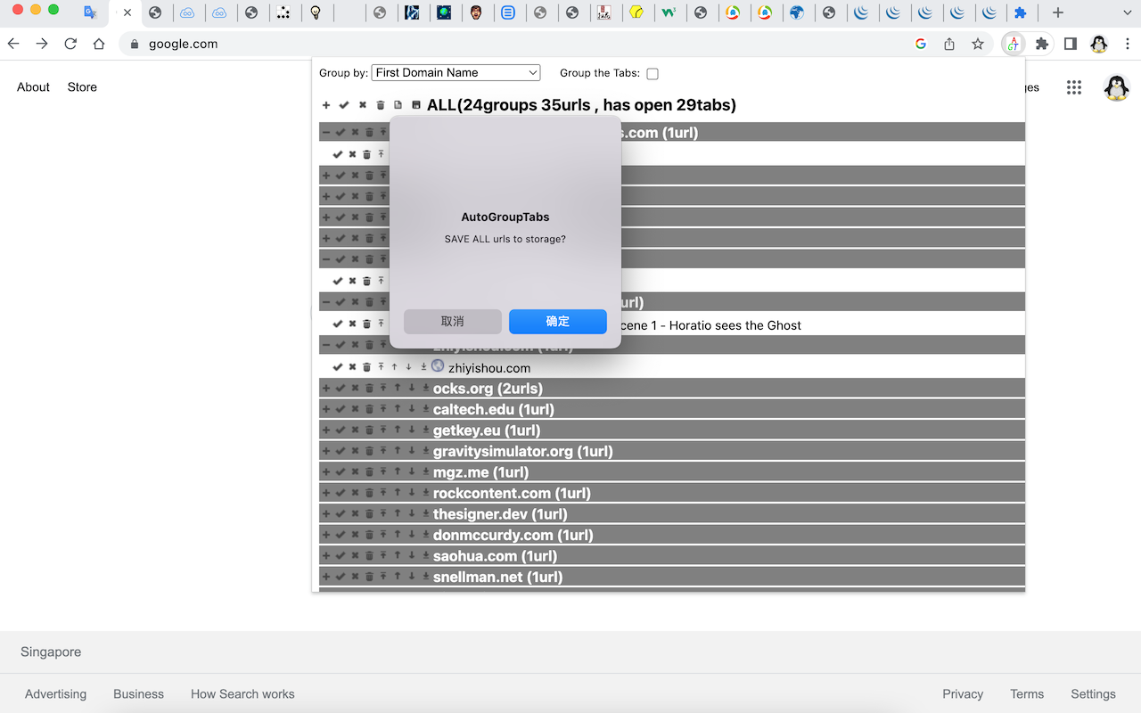Confirm saving with the blue 确定 button
This screenshot has width=1141, height=713.
click(557, 322)
